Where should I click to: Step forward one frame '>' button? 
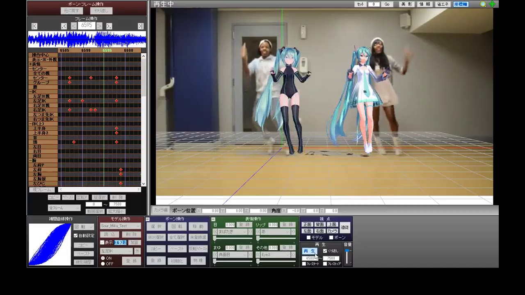100,26
